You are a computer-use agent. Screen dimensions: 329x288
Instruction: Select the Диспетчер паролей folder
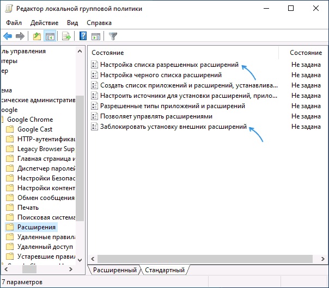click(46, 168)
